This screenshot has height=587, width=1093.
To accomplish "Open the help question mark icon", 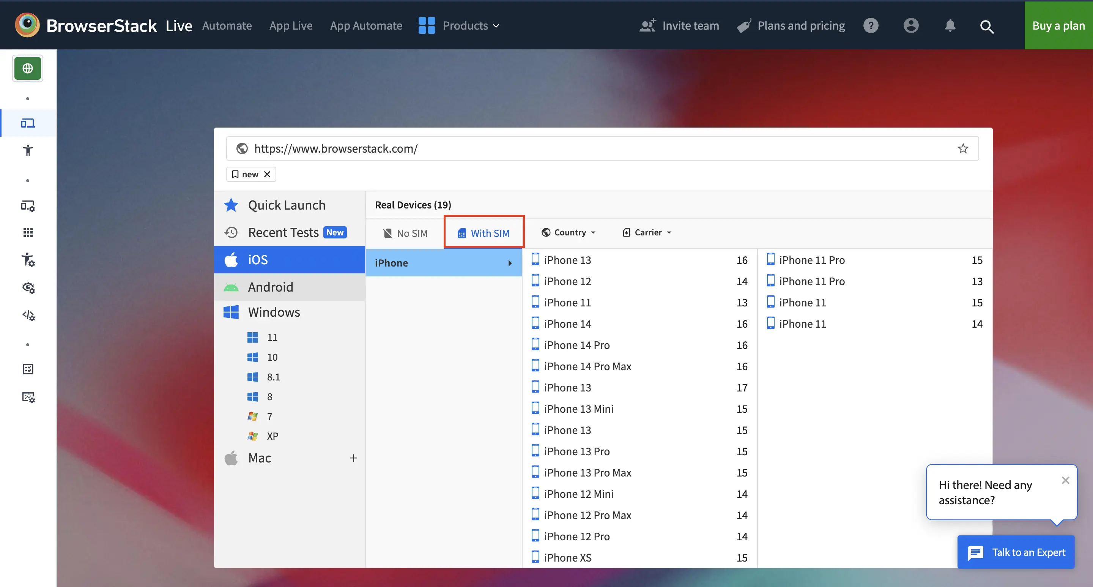I will (871, 25).
